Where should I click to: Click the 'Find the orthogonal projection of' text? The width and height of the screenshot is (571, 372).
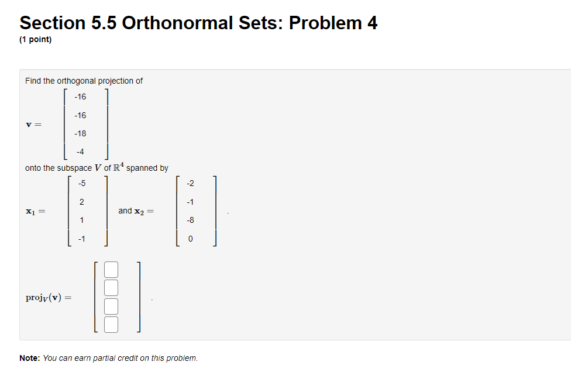pyautogui.click(x=82, y=81)
